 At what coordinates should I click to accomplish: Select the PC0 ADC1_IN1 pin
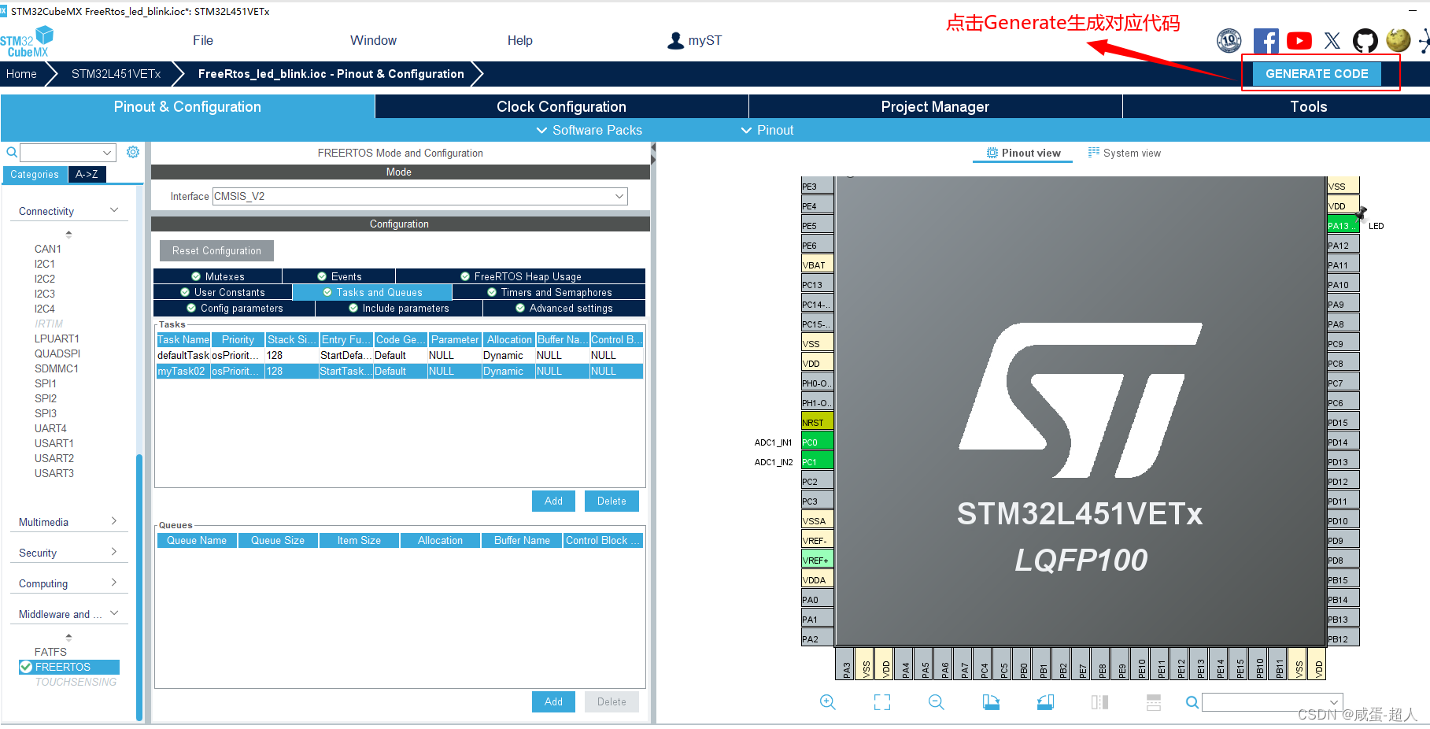817,442
